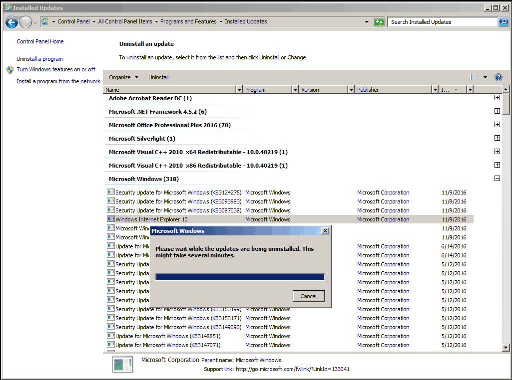This screenshot has height=380, width=512.
Task: Open Turn Windows features on or off
Action: point(56,69)
